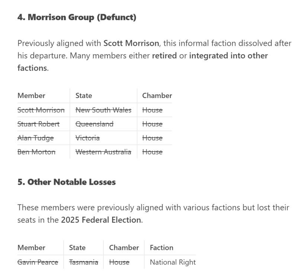Select the Tasmania state cell
The height and width of the screenshot is (274, 306).
[x=84, y=262]
